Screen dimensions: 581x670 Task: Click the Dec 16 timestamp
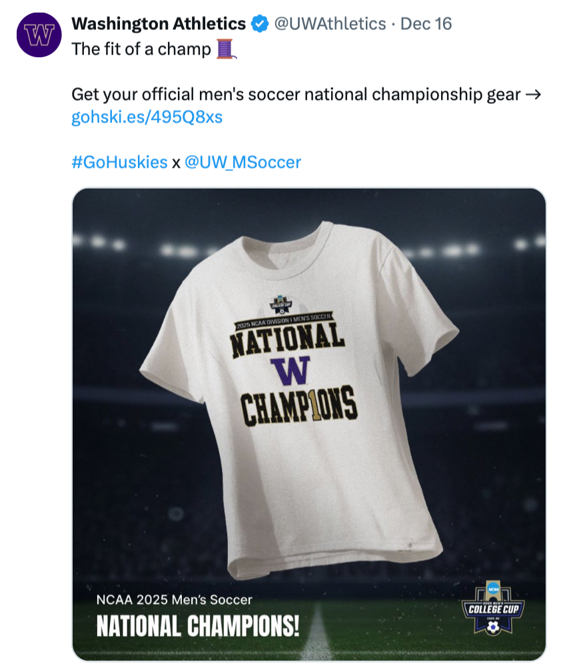(426, 25)
